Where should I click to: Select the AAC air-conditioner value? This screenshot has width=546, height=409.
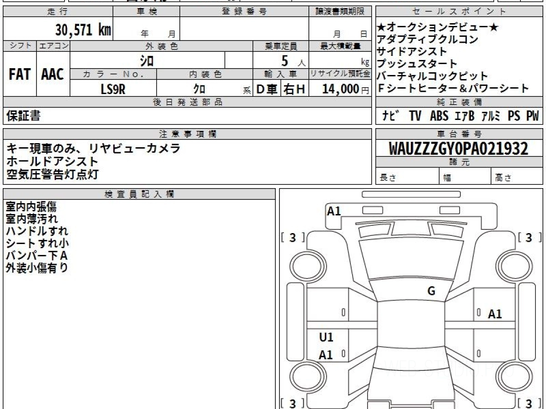(x=53, y=75)
